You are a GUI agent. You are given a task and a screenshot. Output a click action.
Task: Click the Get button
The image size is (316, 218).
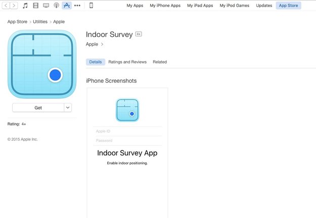click(38, 107)
